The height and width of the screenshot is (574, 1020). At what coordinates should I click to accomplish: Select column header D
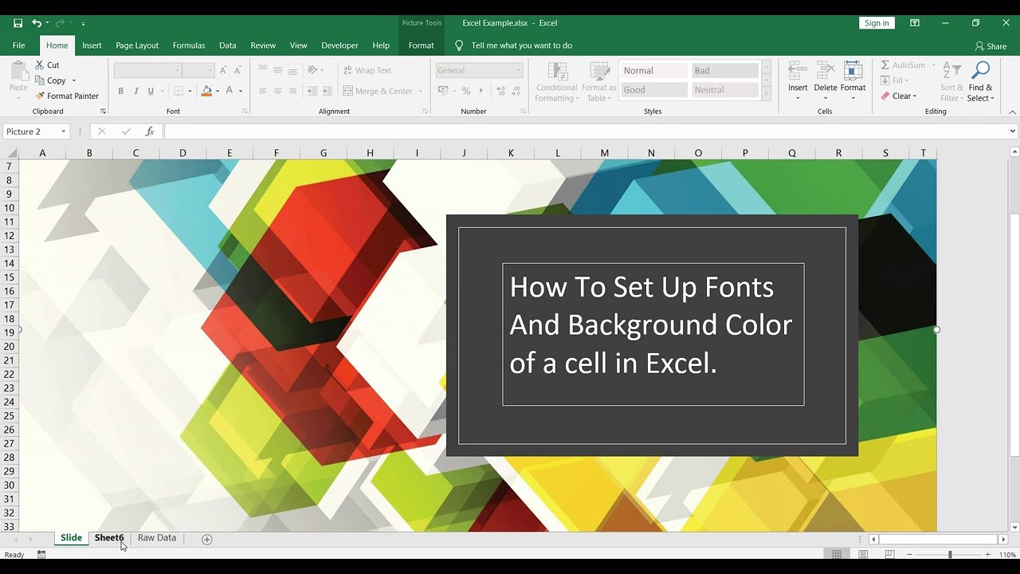click(182, 153)
